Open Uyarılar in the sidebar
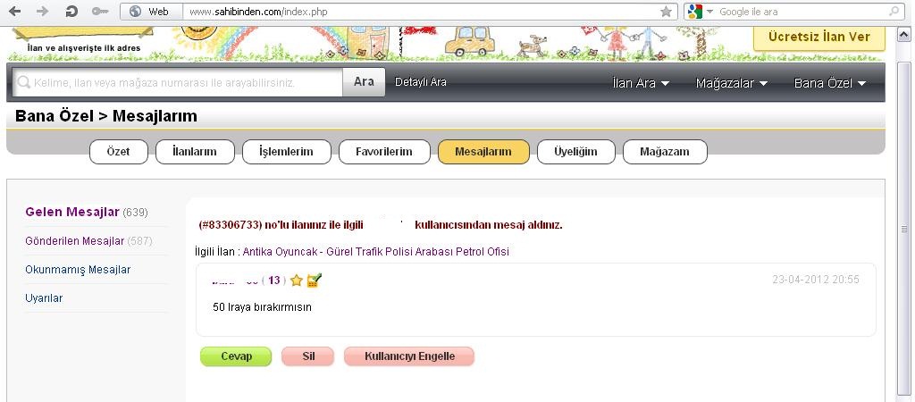The image size is (915, 402). click(44, 298)
